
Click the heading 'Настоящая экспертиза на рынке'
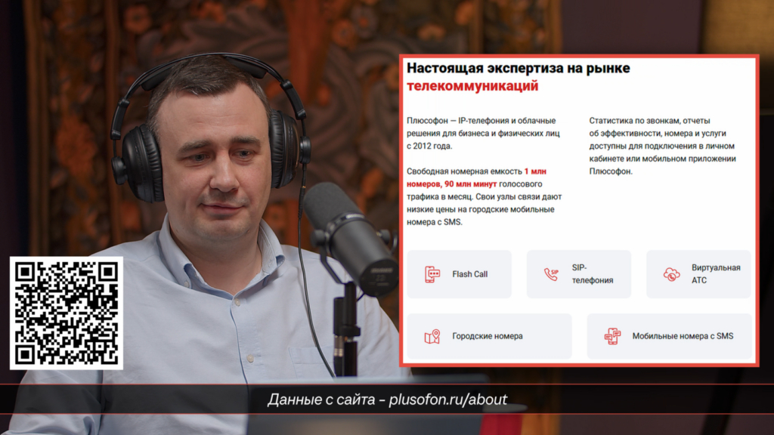(519, 68)
